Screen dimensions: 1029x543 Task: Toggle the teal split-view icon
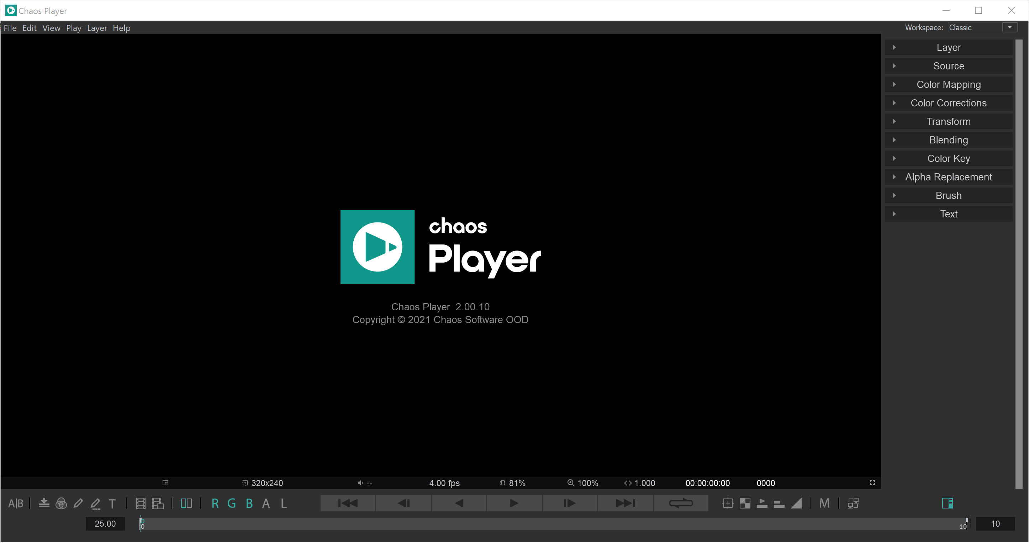tap(186, 503)
